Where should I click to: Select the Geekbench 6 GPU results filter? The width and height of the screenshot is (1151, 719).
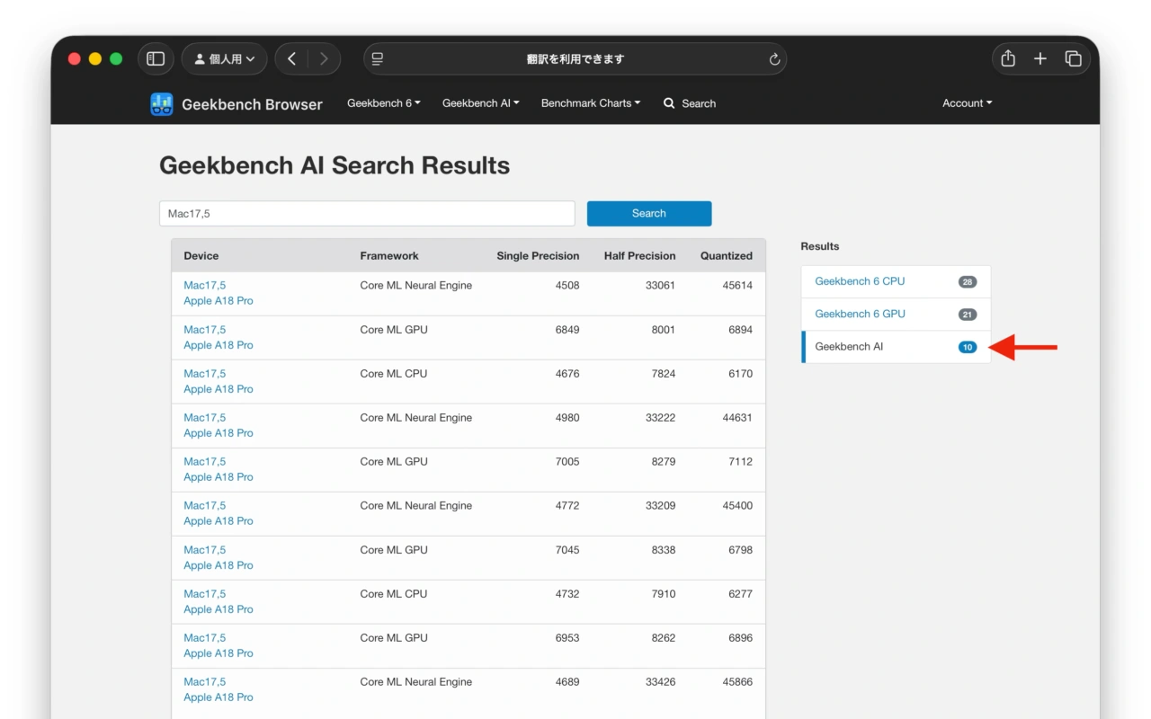(860, 314)
